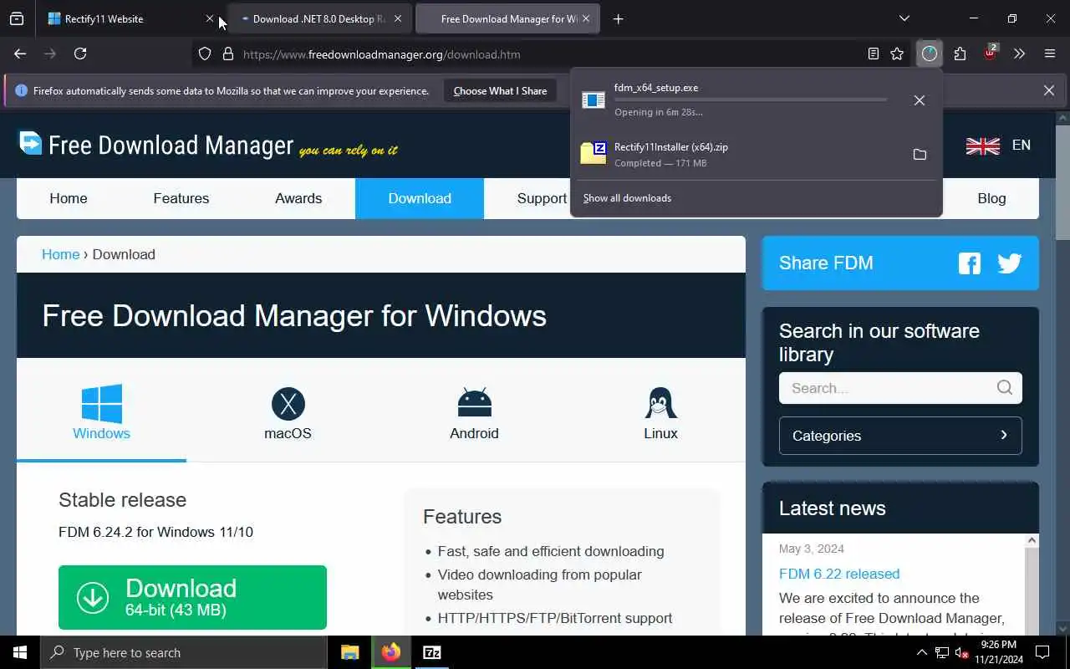Show Rectify11Installer zip in folder
The height and width of the screenshot is (669, 1070).
(920, 154)
